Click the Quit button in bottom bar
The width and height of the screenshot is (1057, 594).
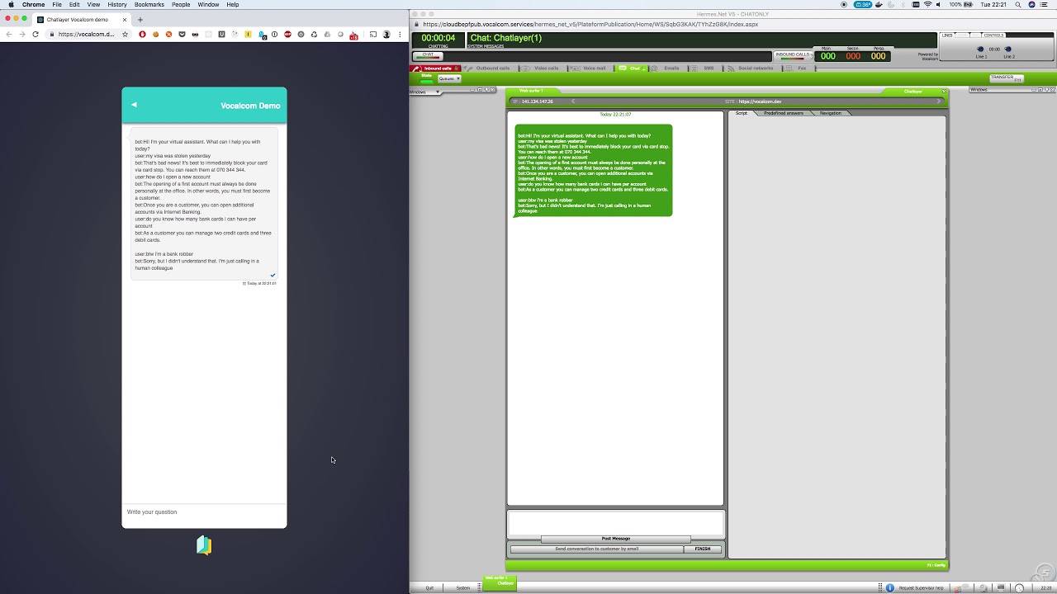(x=429, y=587)
